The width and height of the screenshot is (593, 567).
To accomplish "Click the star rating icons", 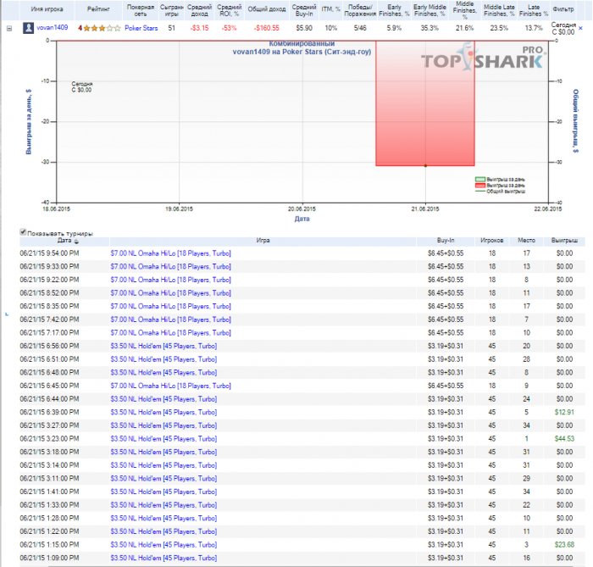I will (98, 28).
